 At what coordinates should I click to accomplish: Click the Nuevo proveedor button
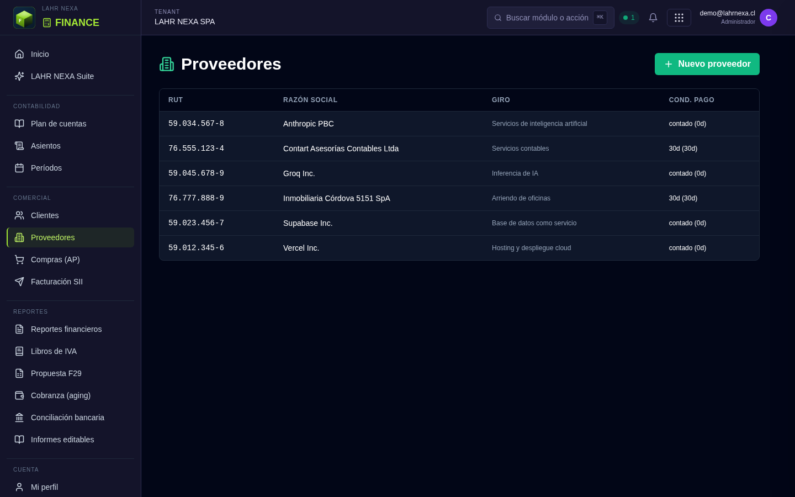coord(707,64)
